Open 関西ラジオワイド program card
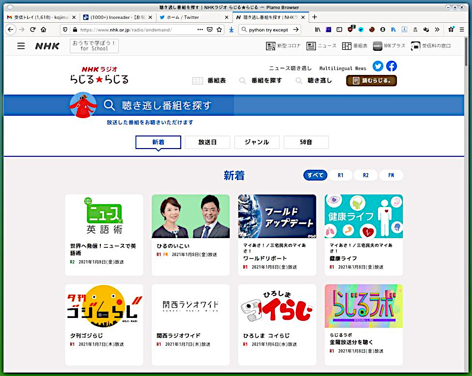The height and width of the screenshot is (376, 472). pyautogui.click(x=190, y=325)
